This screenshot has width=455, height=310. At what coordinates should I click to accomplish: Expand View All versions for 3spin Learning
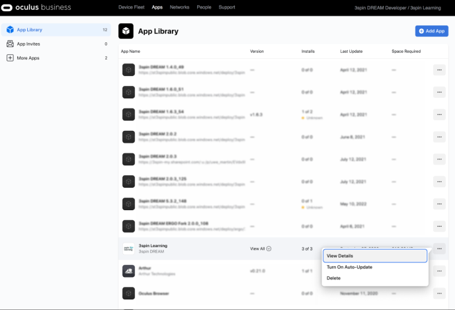pyautogui.click(x=261, y=249)
